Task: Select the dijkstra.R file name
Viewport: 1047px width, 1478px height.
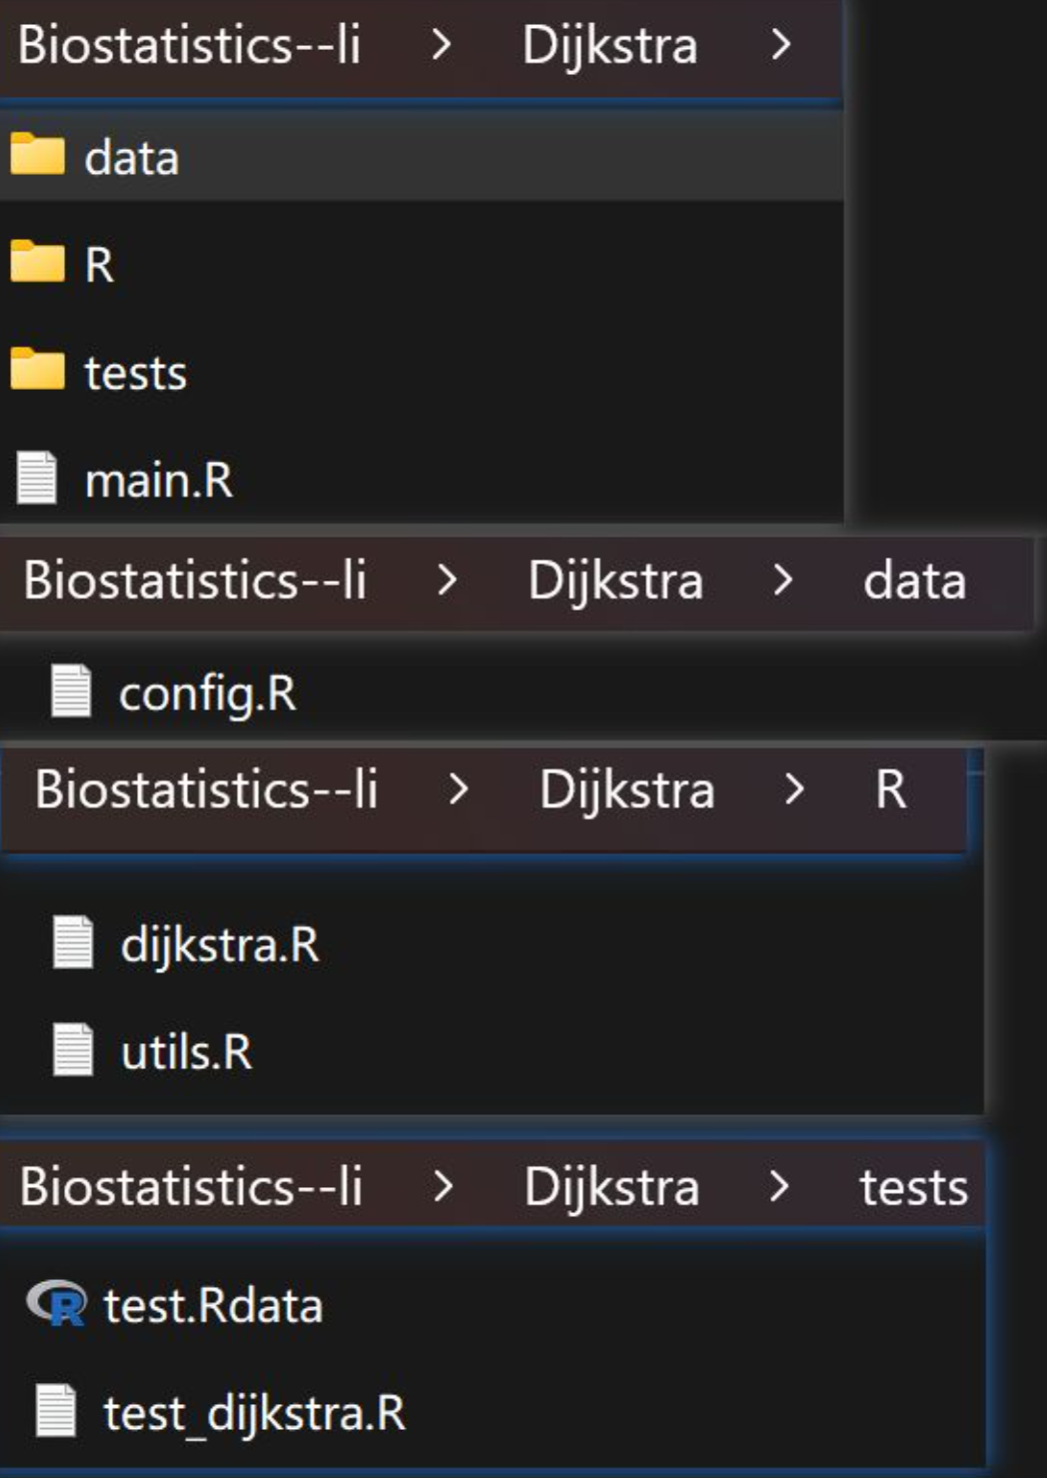Action: pyautogui.click(x=220, y=944)
